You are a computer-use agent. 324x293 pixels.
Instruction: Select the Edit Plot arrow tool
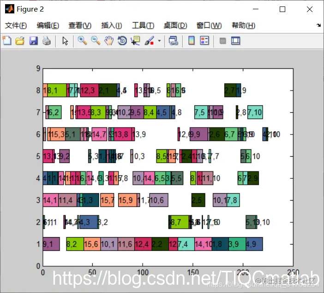pos(65,41)
